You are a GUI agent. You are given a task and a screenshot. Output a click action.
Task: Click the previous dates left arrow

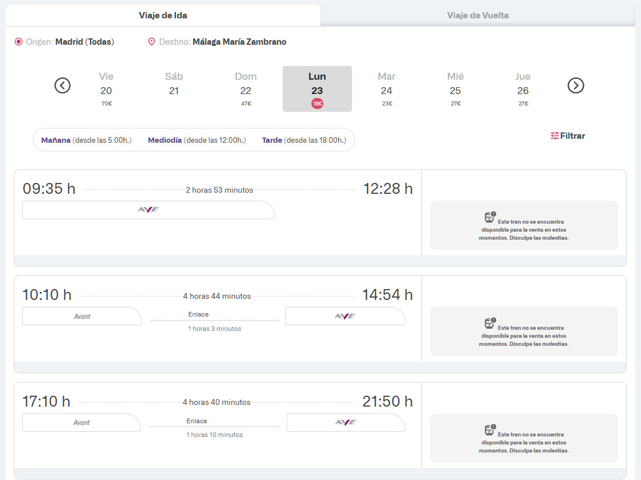62,85
